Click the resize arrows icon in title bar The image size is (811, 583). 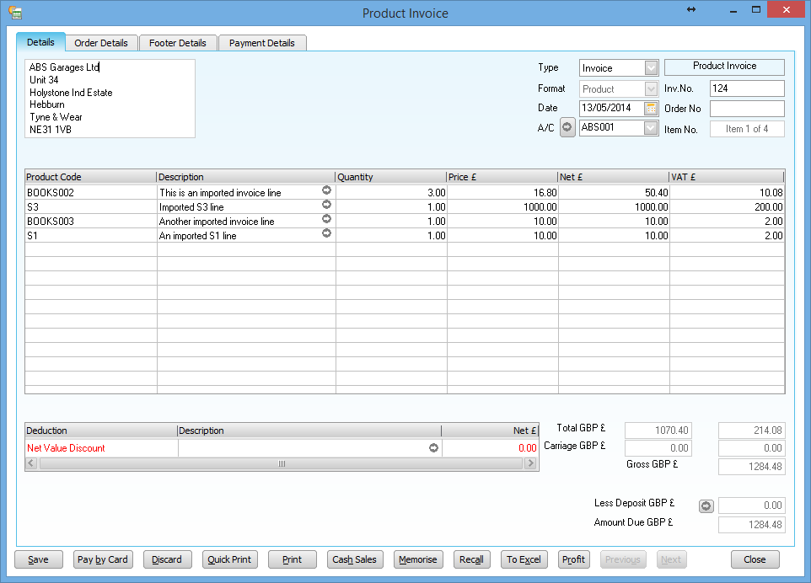tap(691, 10)
